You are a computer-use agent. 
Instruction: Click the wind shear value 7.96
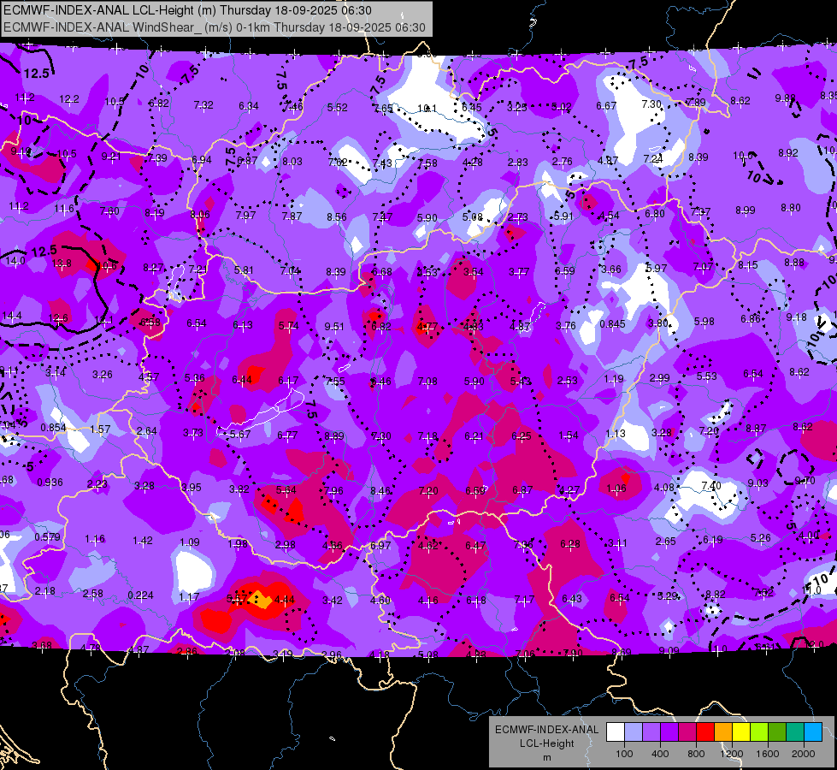point(333,490)
